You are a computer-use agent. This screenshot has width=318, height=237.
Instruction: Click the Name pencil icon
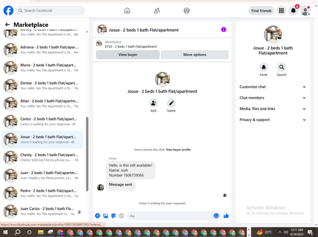tap(171, 103)
